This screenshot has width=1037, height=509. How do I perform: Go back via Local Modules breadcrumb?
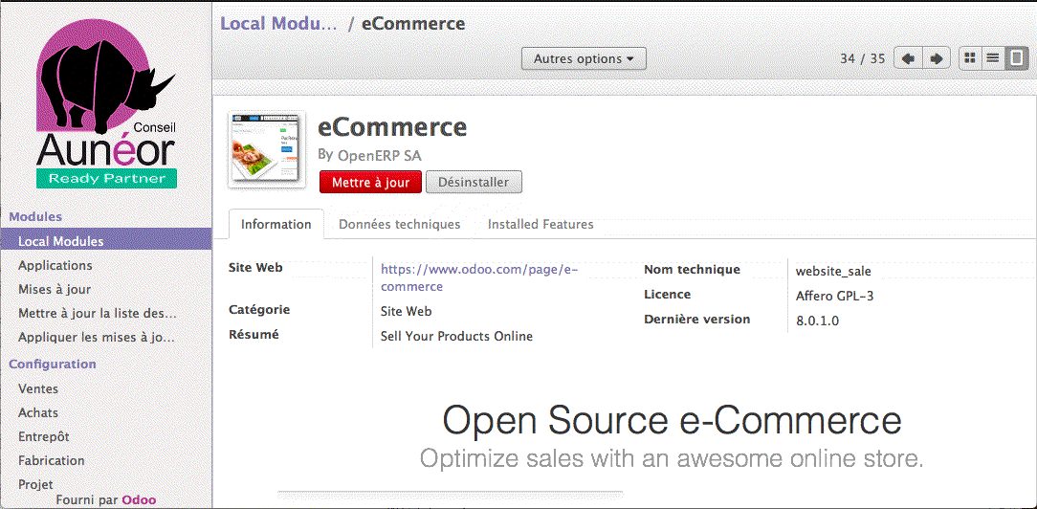(x=278, y=24)
